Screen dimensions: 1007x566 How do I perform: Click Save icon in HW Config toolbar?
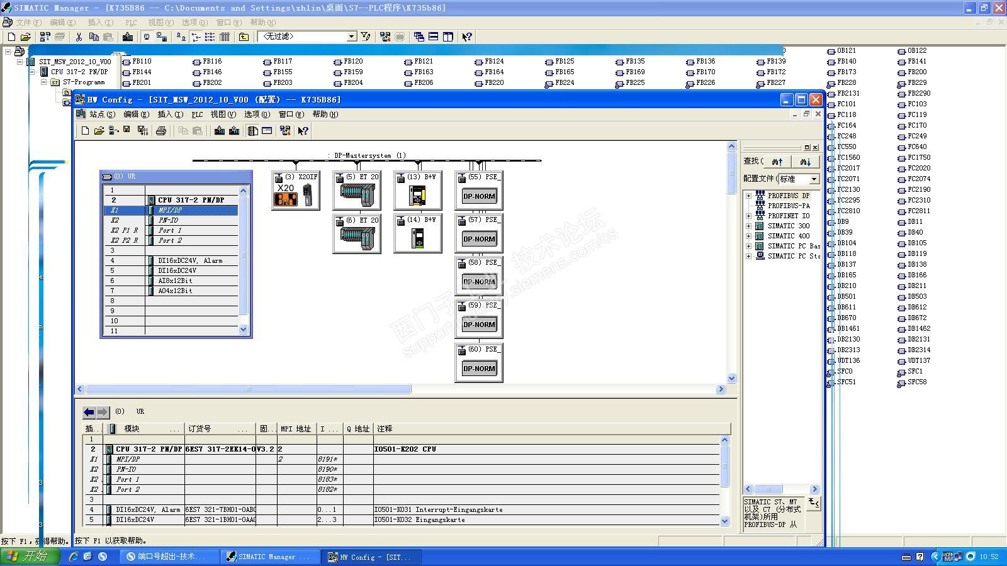pyautogui.click(x=127, y=130)
